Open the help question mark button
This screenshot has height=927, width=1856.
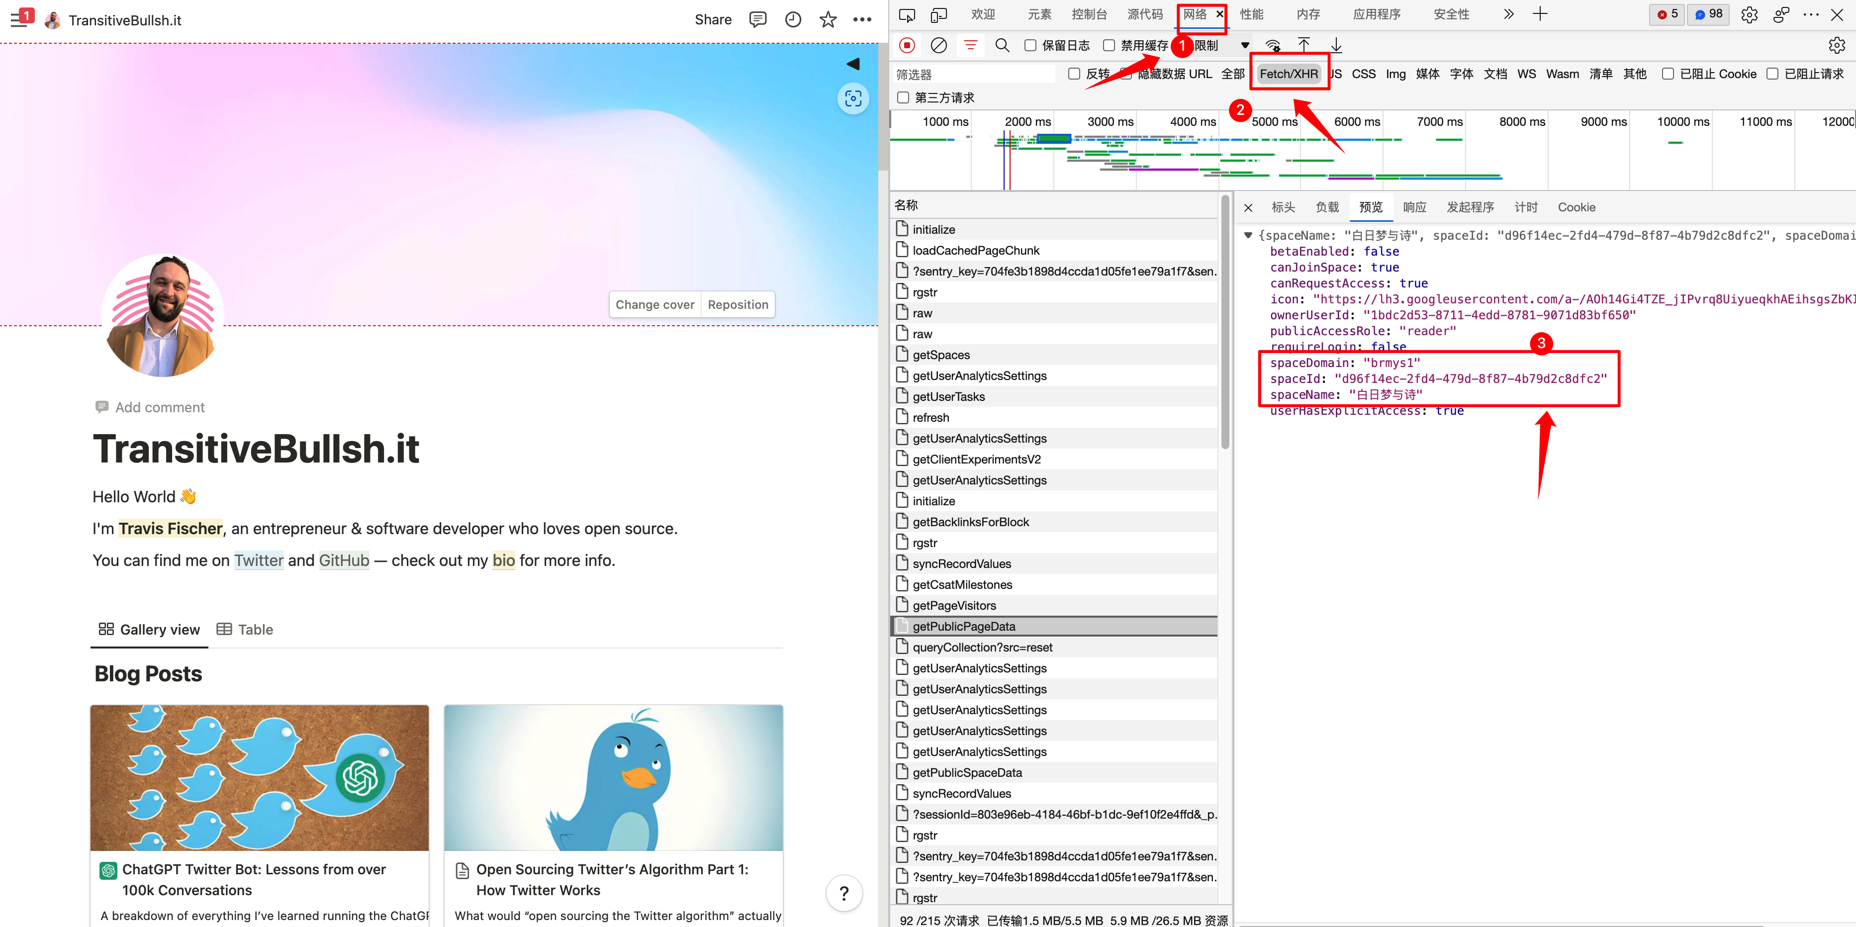pyautogui.click(x=843, y=893)
